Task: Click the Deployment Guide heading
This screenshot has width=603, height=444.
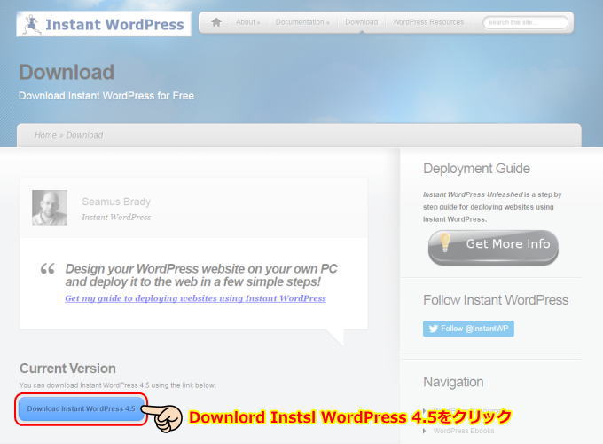Action: [x=476, y=169]
